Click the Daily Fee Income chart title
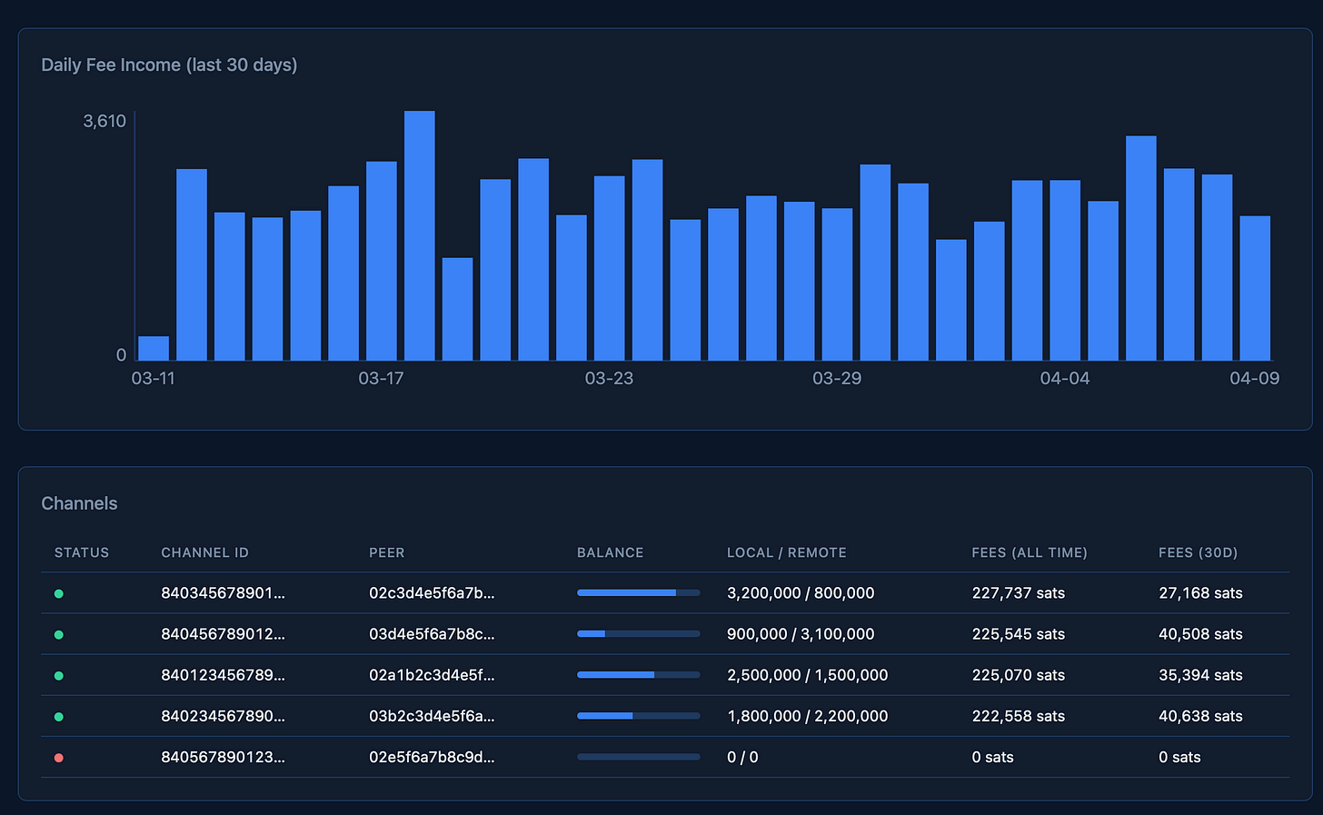 coord(169,65)
